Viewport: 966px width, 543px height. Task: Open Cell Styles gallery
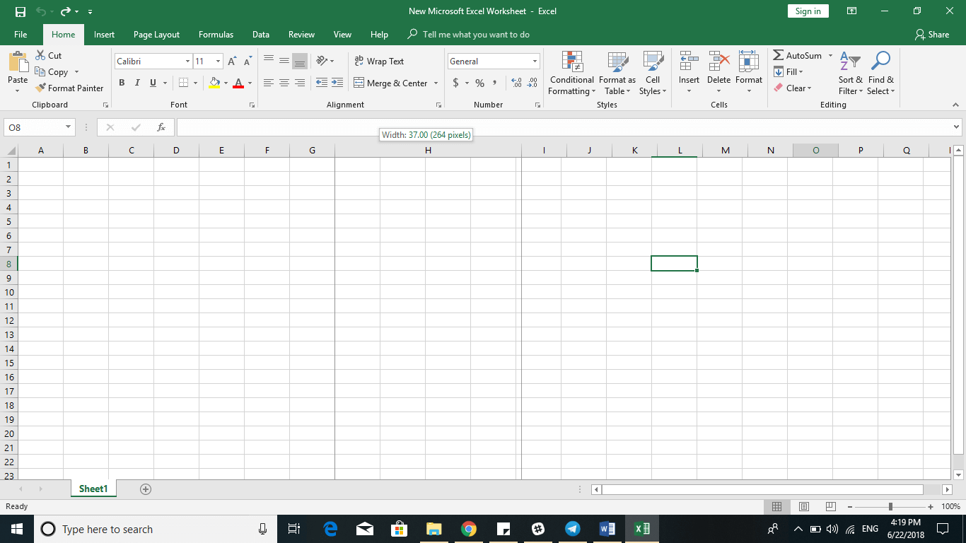(652, 74)
